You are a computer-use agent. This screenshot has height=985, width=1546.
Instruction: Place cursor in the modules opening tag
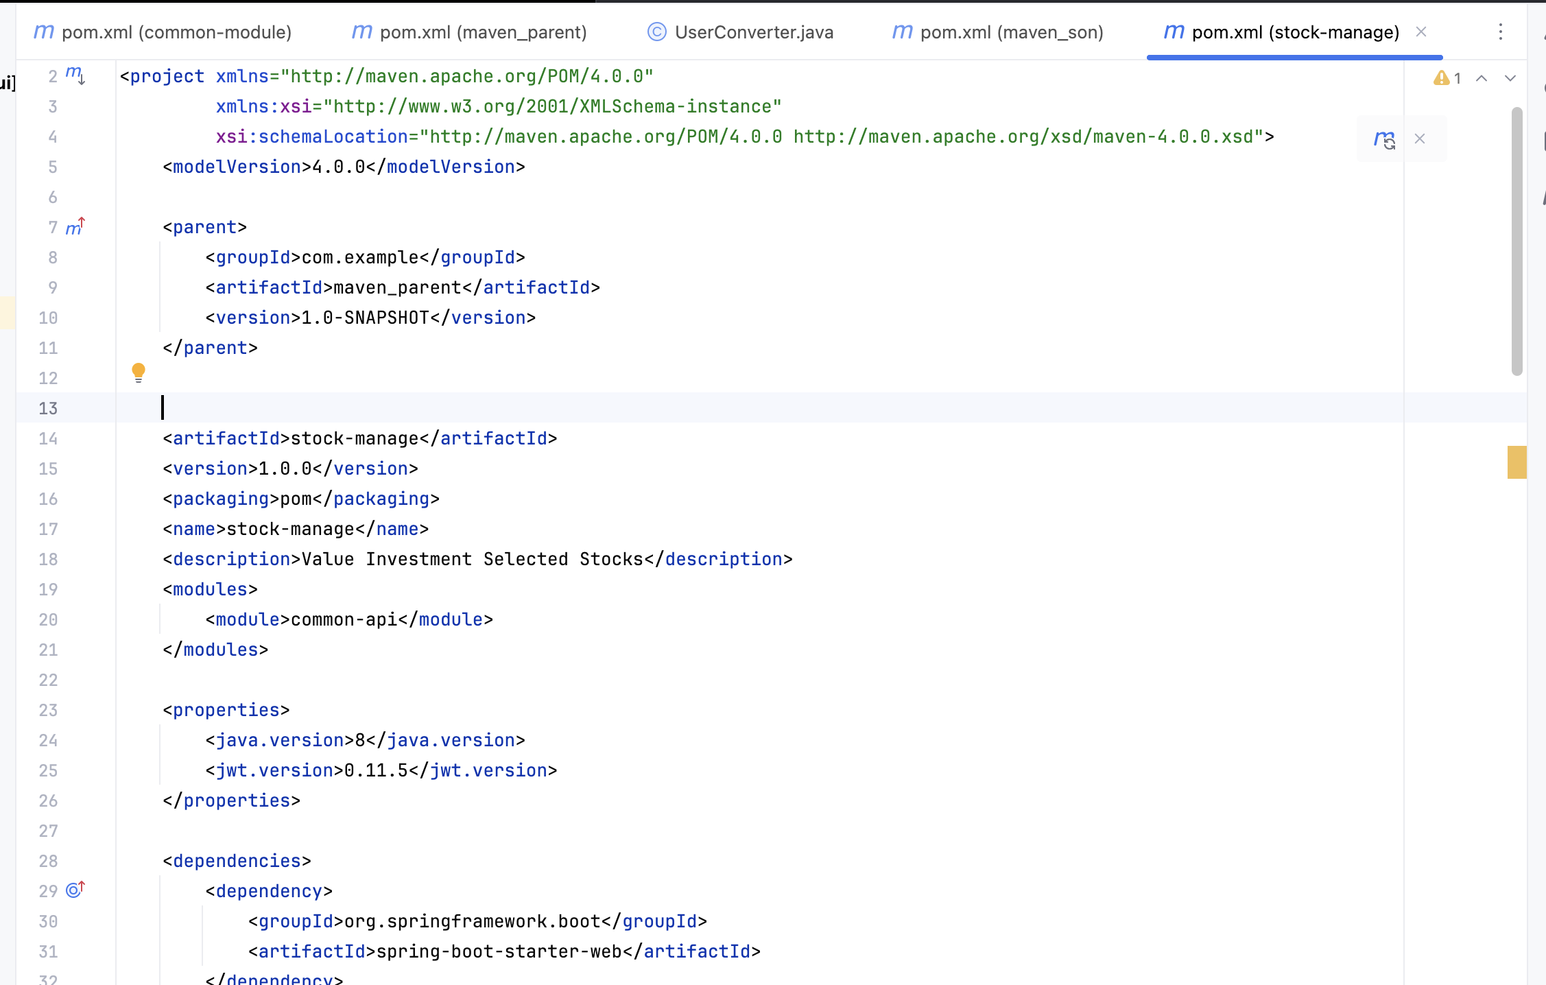pos(209,590)
